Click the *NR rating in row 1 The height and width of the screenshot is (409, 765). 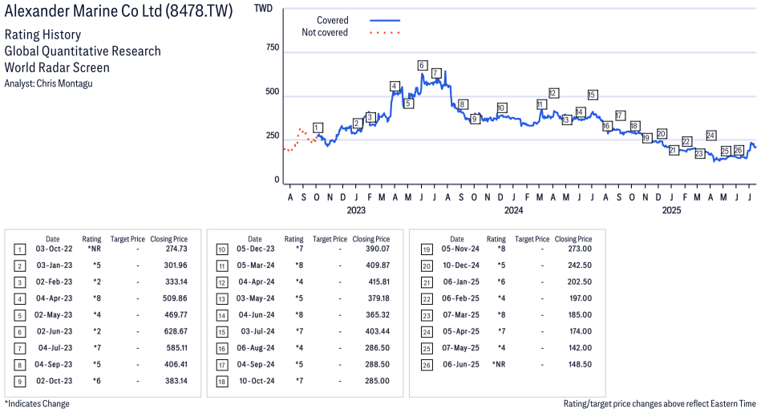pos(94,249)
